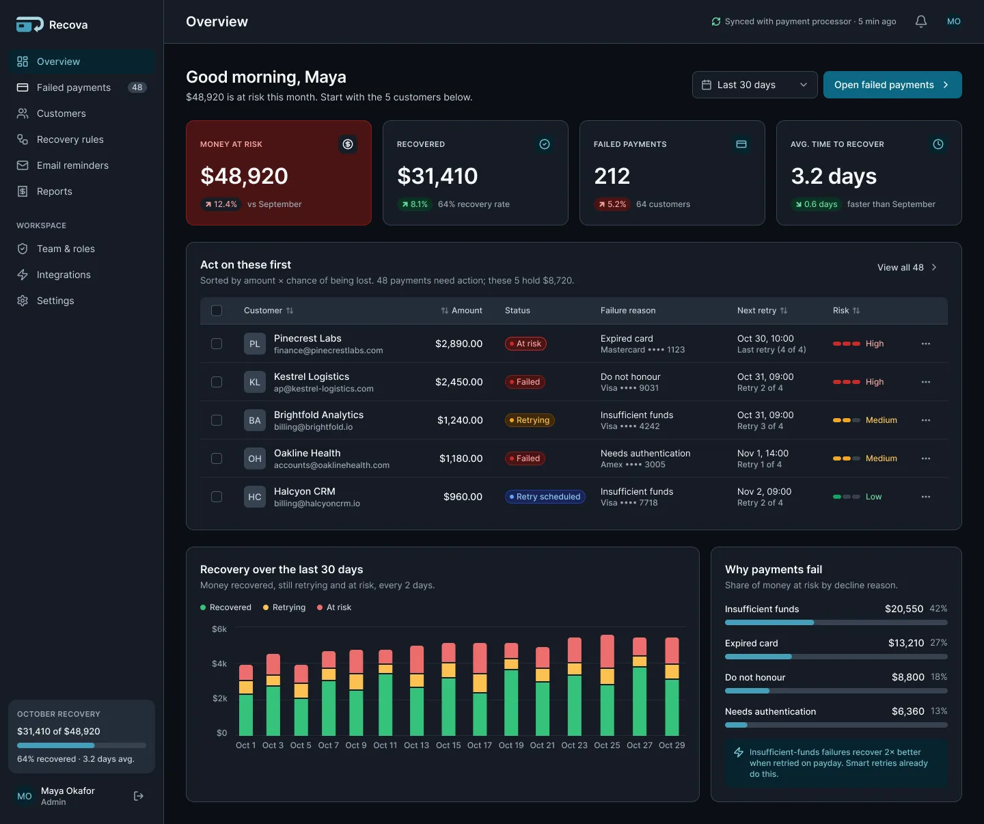Navigate to Recovery rules
Screen dimensions: 984x824
coord(82,139)
